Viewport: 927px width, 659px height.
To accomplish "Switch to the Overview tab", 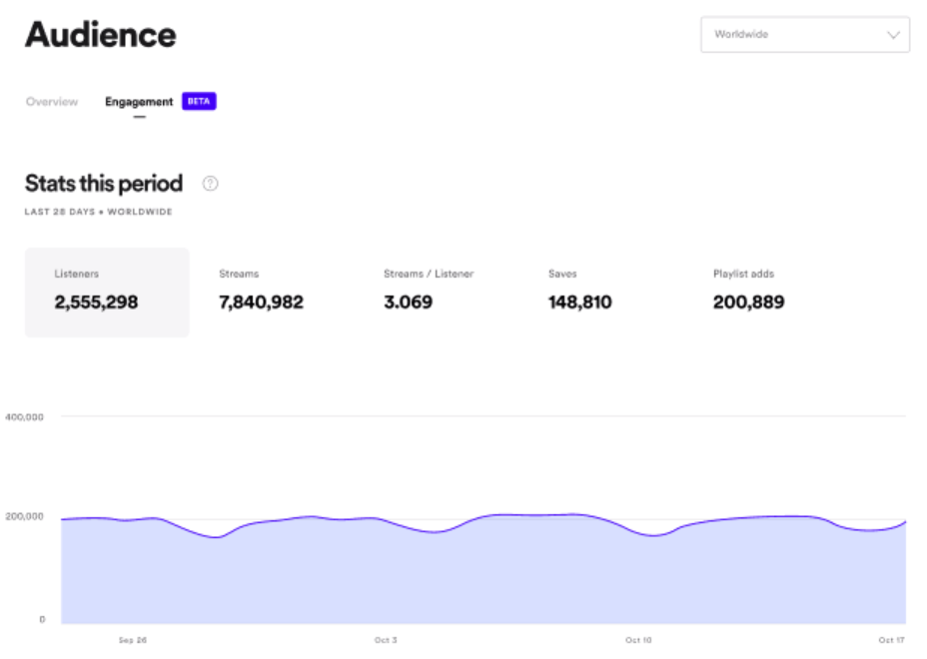I will pyautogui.click(x=52, y=102).
